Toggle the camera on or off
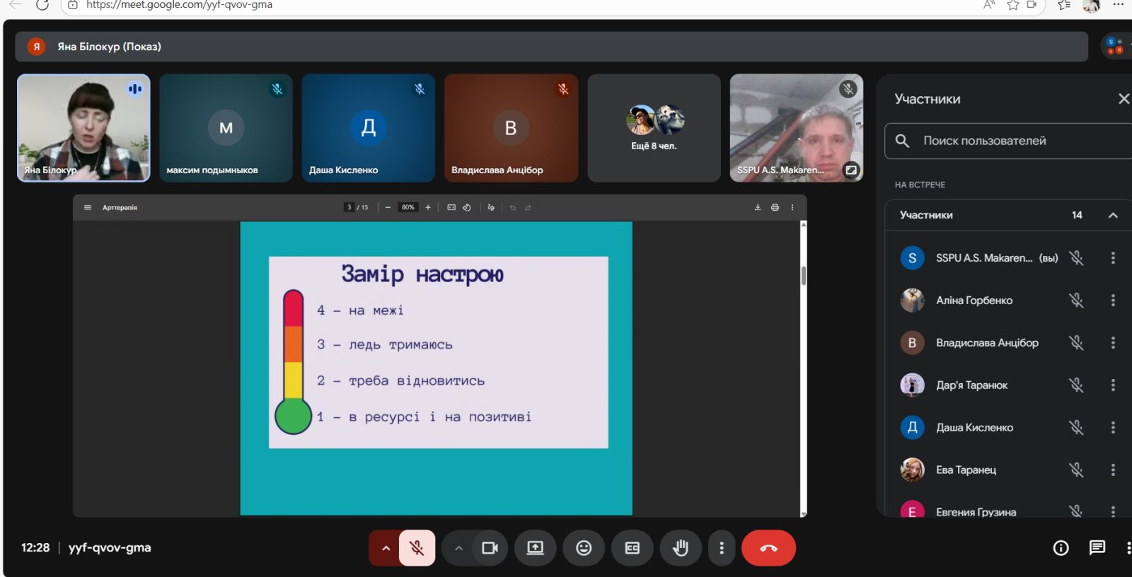The width and height of the screenshot is (1132, 577). coord(490,548)
